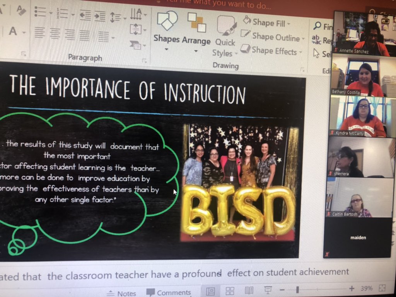The height and width of the screenshot is (297, 396).
Task: Click the Line Spacing icon
Action: (115, 17)
